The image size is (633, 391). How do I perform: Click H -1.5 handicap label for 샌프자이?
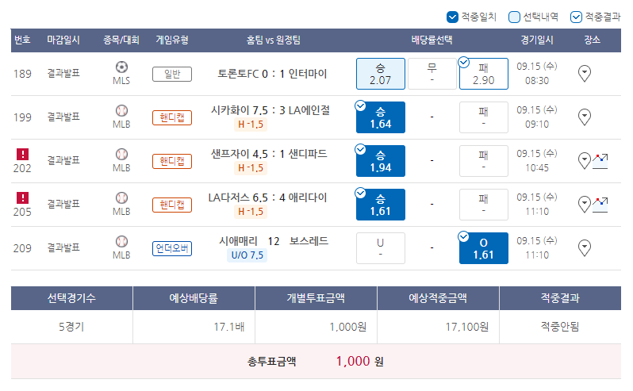251,168
